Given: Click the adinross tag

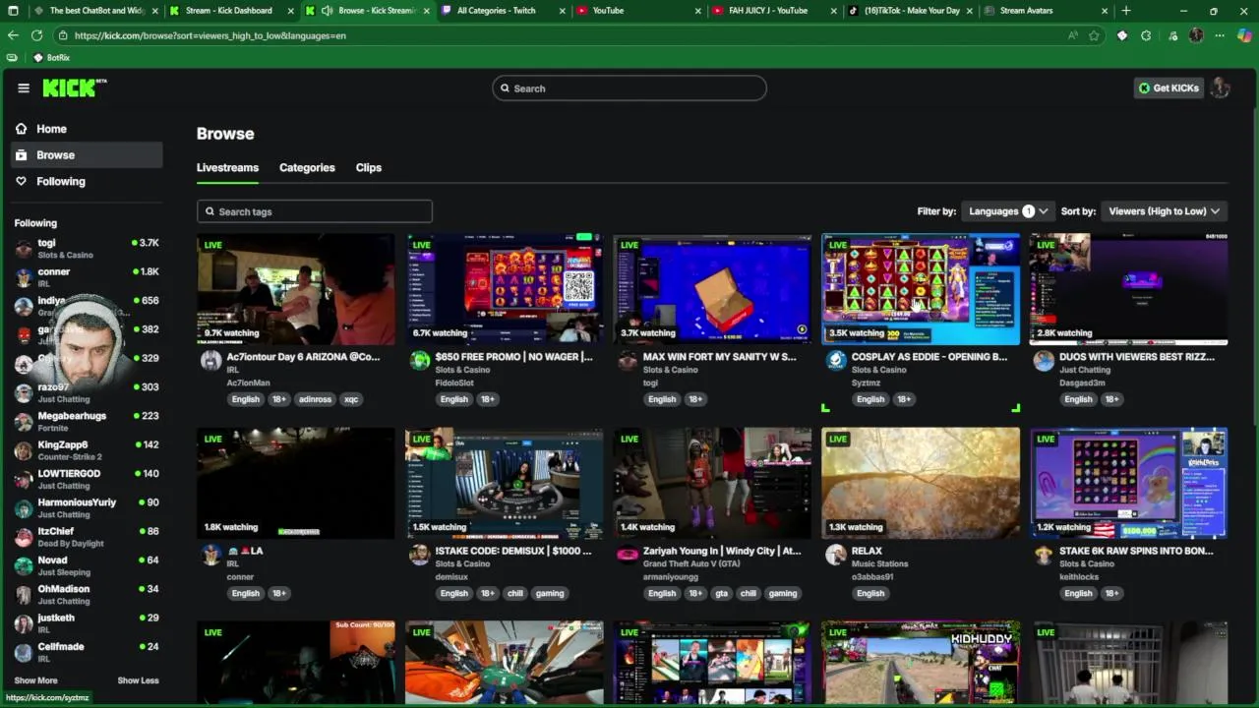Looking at the screenshot, I should coord(315,399).
